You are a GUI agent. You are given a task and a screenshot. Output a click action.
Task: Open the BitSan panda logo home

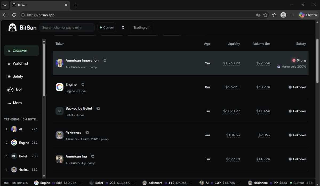[x=13, y=27]
